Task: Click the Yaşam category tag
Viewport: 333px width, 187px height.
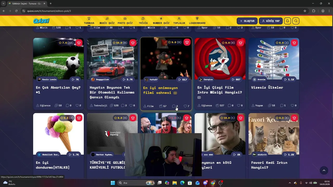Action: pos(257,105)
